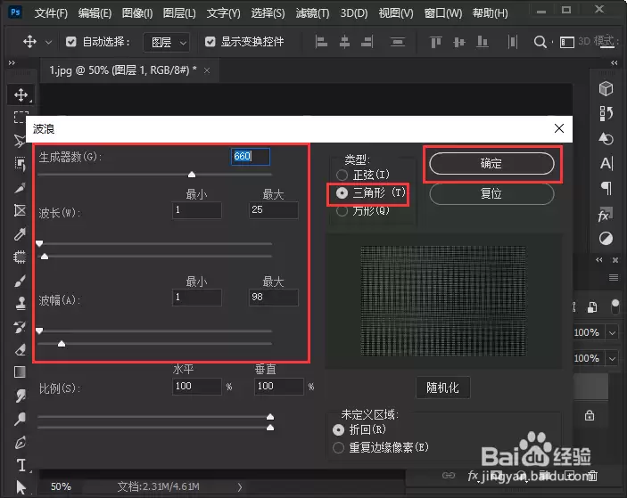Click the wave filter preview thumbnail

[x=443, y=301]
